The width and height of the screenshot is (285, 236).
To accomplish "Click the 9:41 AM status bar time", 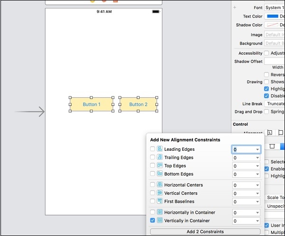I will (104, 11).
